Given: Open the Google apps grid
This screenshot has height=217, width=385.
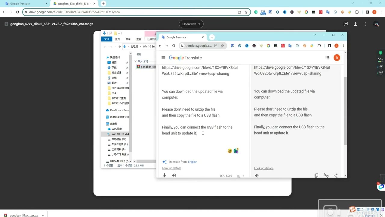Looking at the screenshot, I should pos(327,58).
